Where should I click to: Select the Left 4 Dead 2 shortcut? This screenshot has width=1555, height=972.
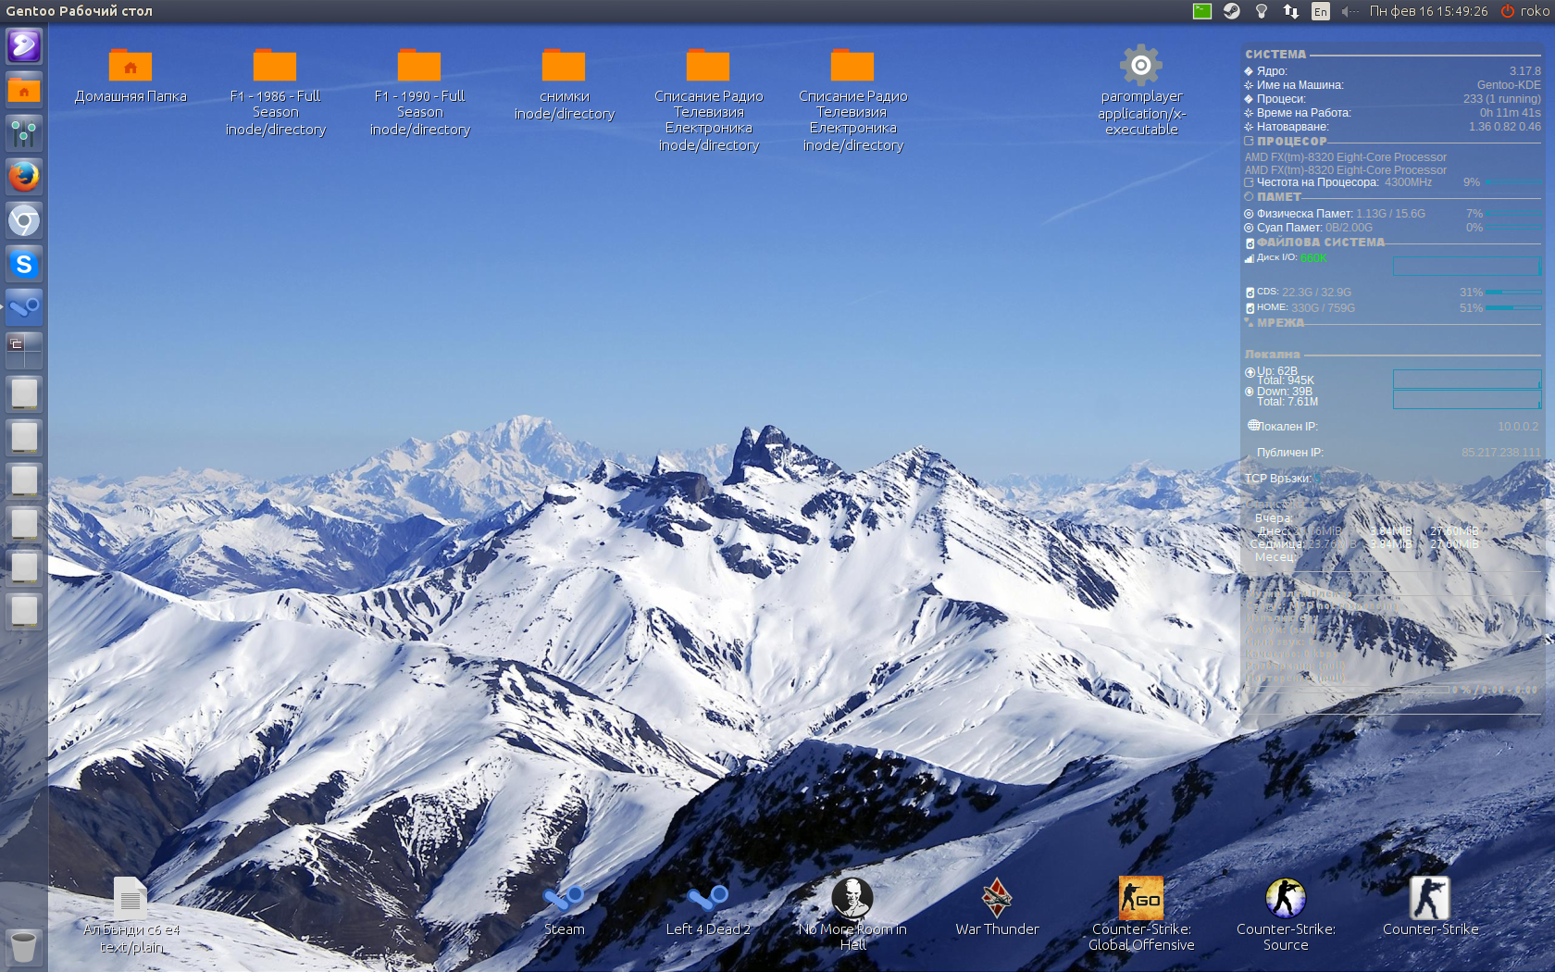point(708,908)
